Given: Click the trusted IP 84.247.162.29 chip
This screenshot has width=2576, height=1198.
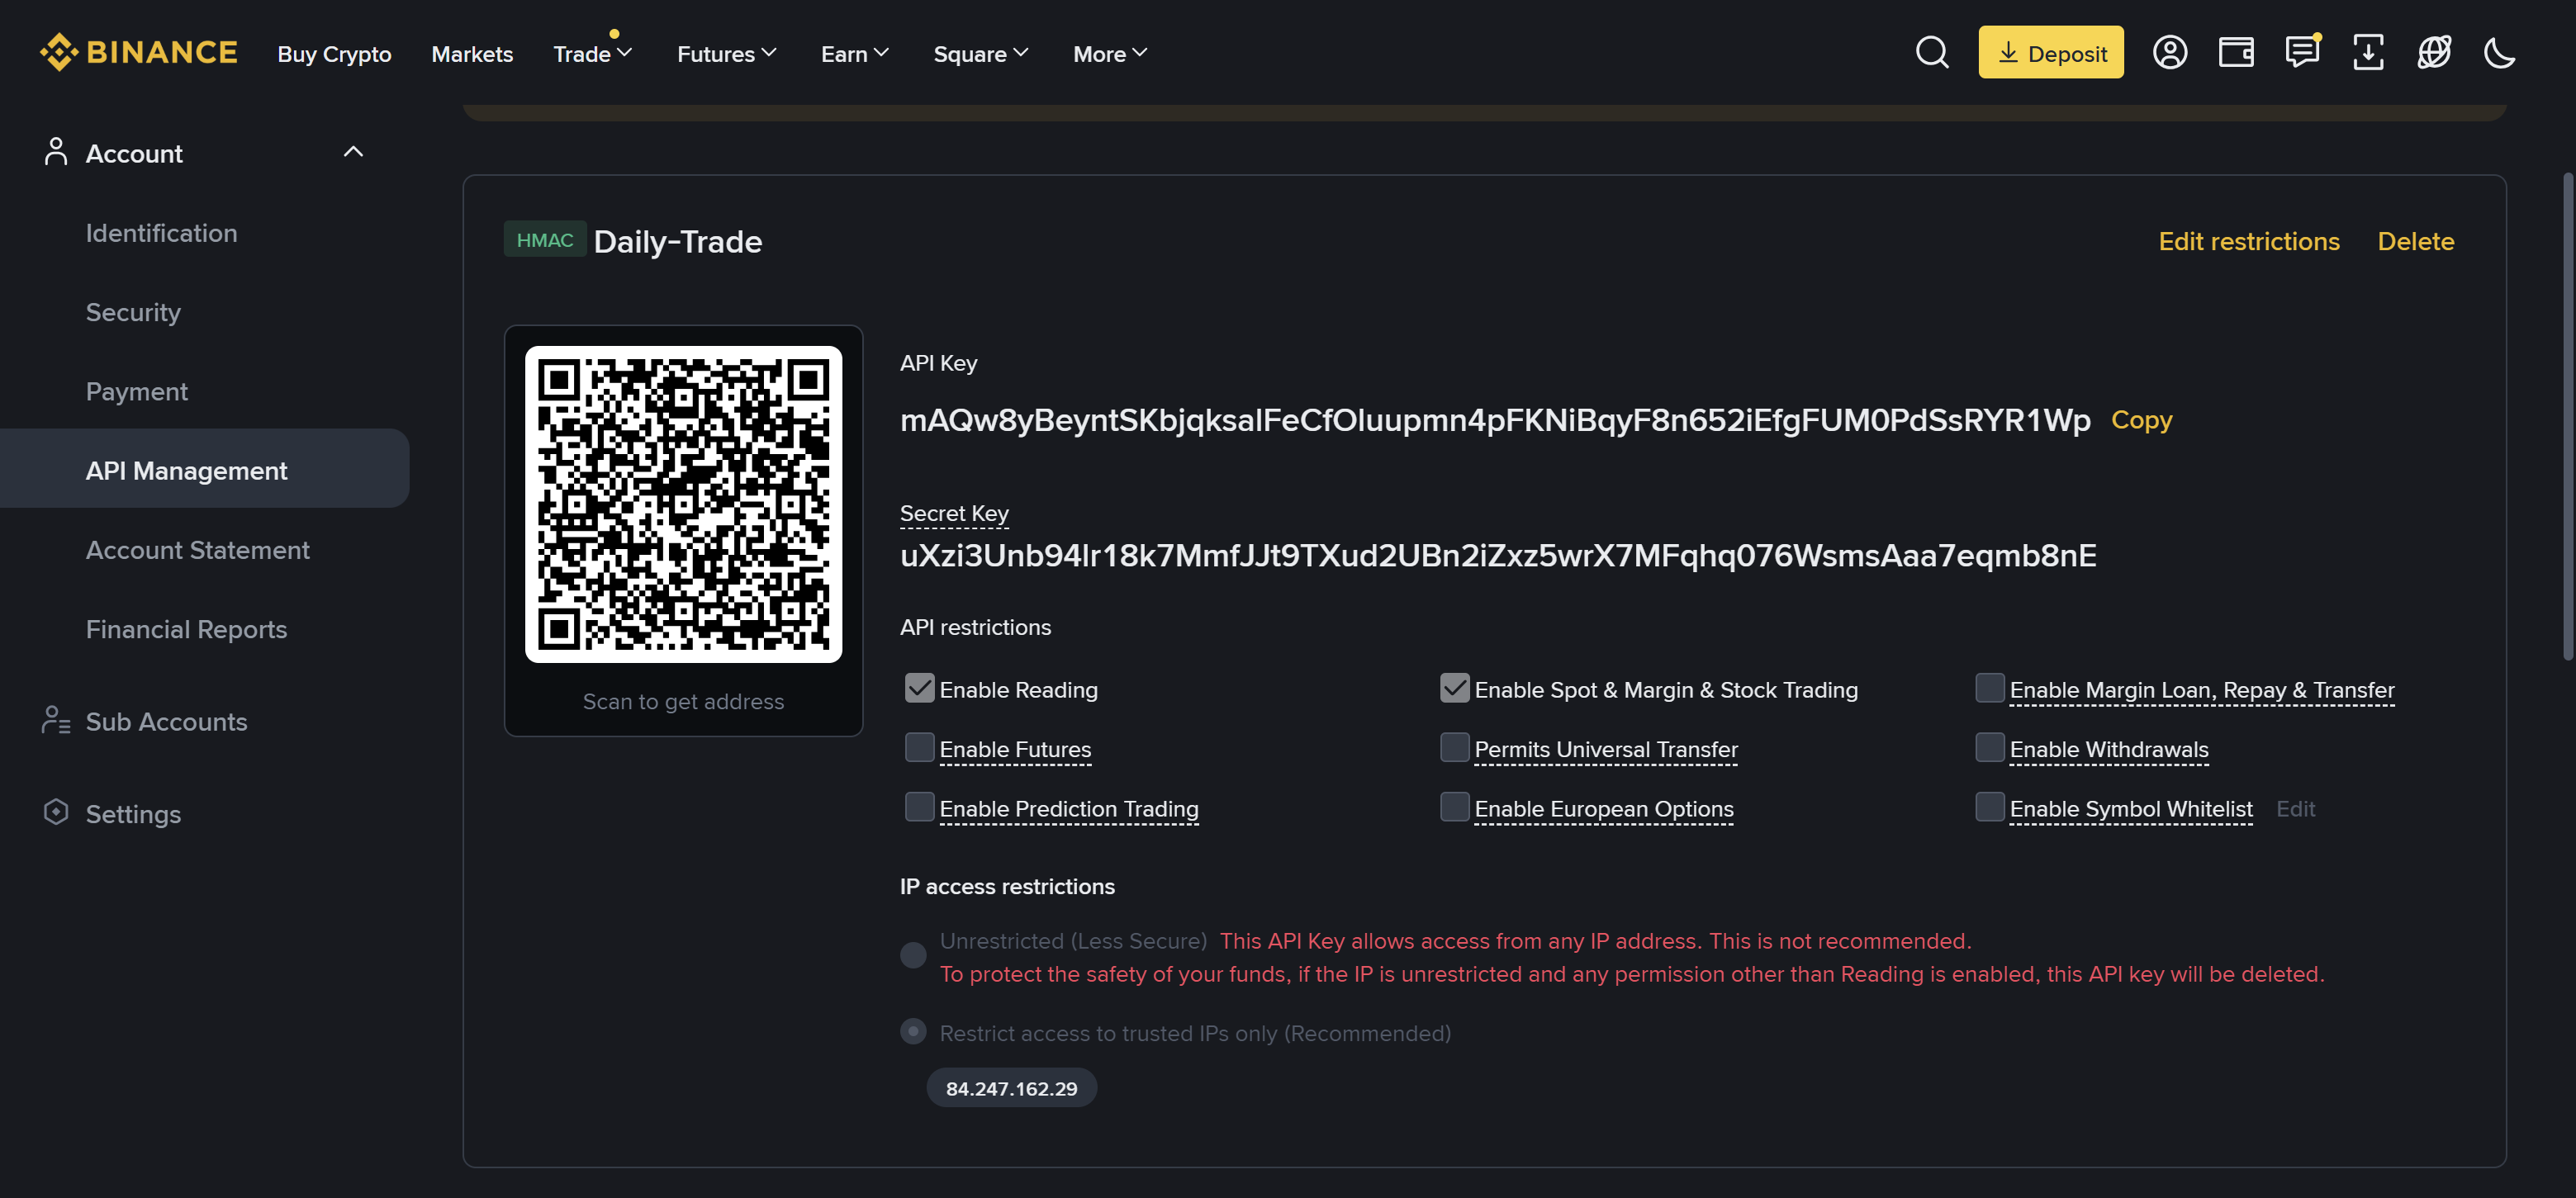Looking at the screenshot, I should (1011, 1088).
